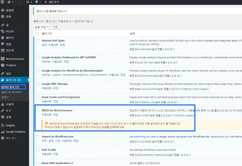Open 편집기 under the plugins submenu
Screen dimensions: 242x166
click(x=5, y=97)
